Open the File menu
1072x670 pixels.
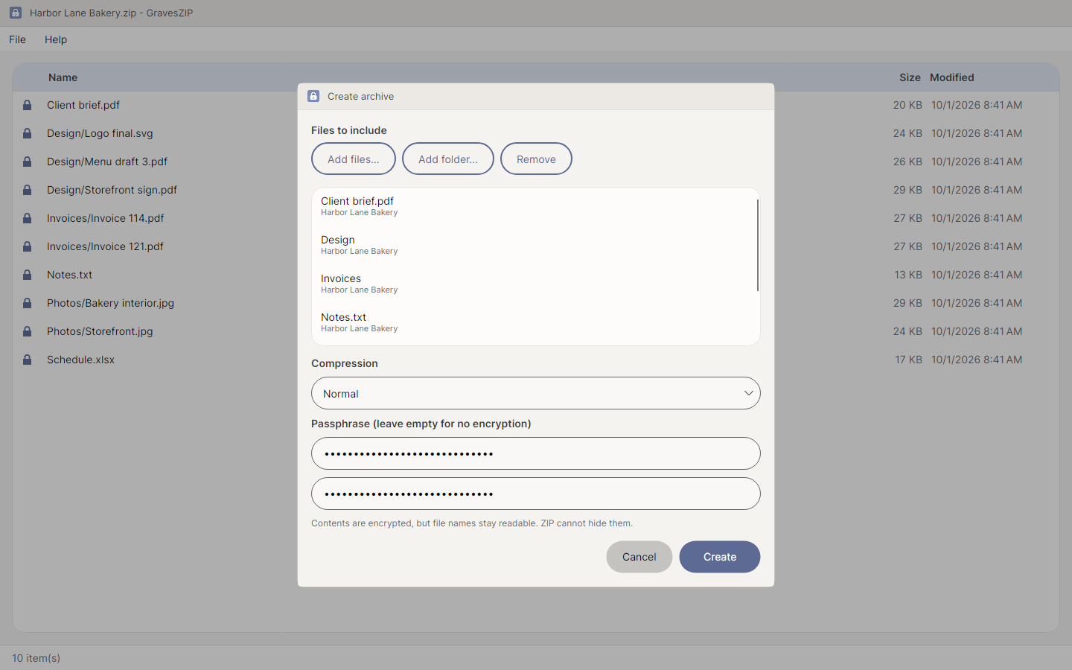[17, 39]
